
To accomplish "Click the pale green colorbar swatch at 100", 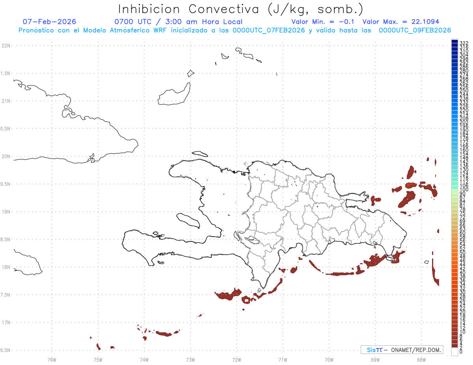I will (x=454, y=191).
